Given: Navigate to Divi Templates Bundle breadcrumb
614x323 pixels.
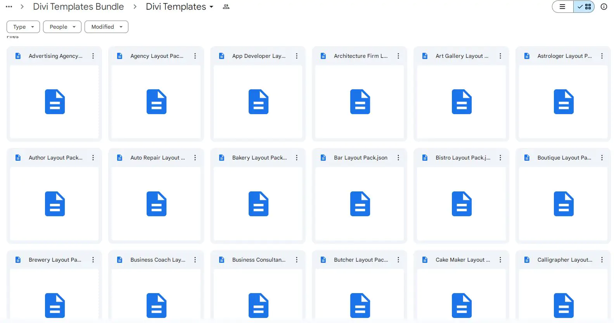Looking at the screenshot, I should 78,7.
